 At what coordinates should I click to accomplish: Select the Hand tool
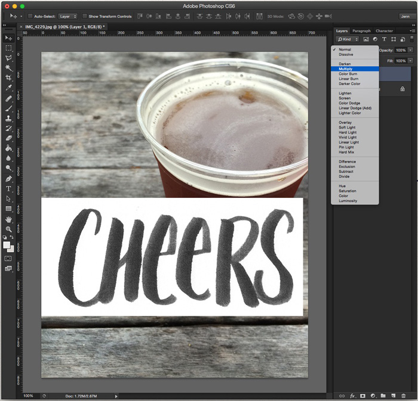pos(8,220)
